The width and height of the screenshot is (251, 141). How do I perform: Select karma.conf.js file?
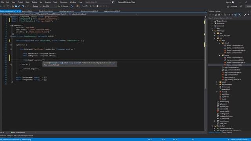[x=224, y=111]
